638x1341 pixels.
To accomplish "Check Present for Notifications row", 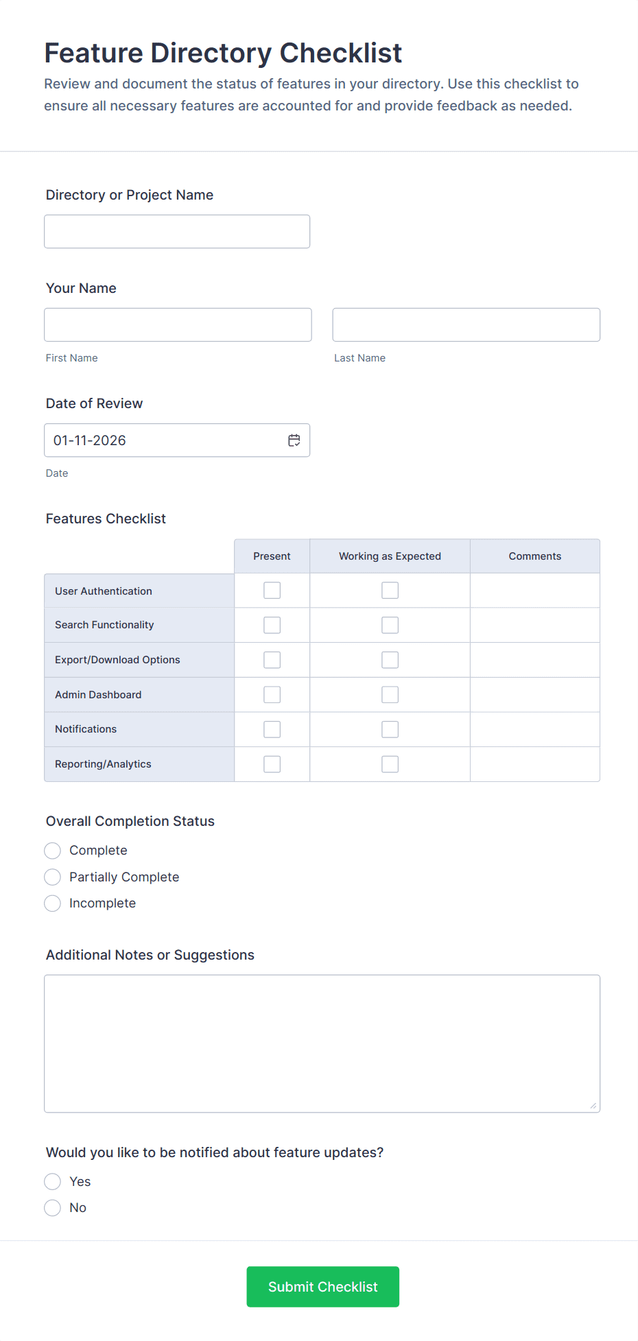I will (272, 729).
